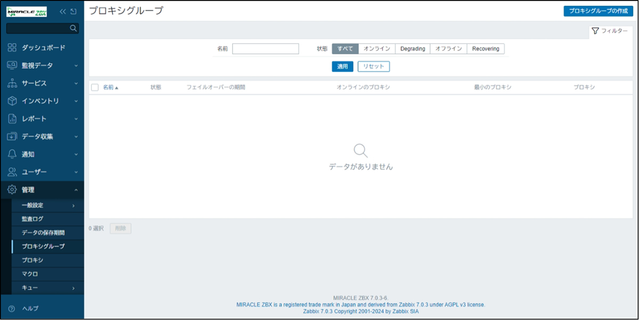The width and height of the screenshot is (639, 320).
Task: Click the search magnifier icon in sidebar
Action: 73,28
